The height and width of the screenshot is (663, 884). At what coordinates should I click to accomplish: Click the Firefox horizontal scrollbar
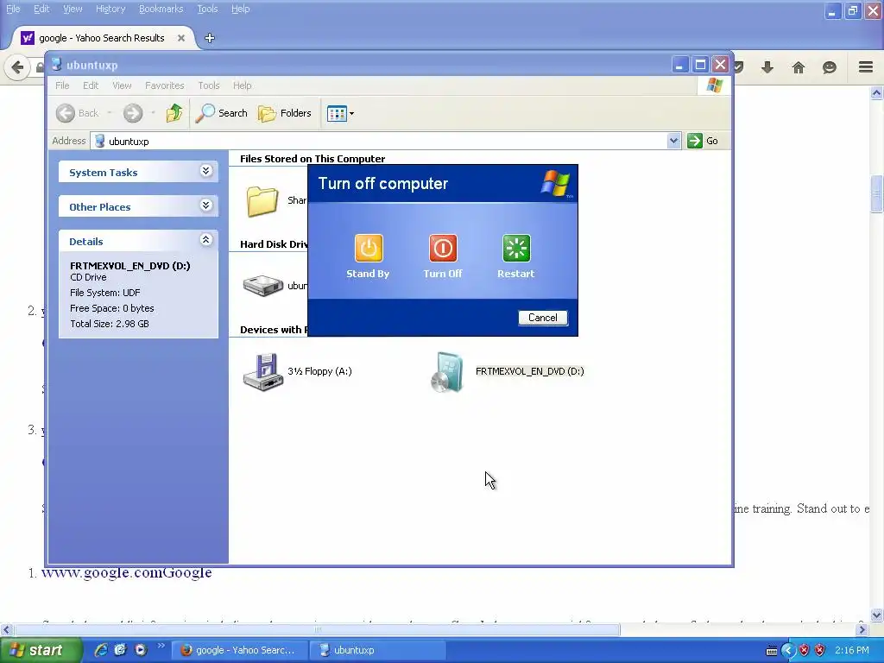[x=318, y=629]
